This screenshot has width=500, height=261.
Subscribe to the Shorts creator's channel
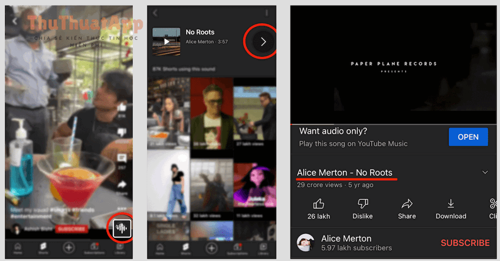click(x=72, y=228)
